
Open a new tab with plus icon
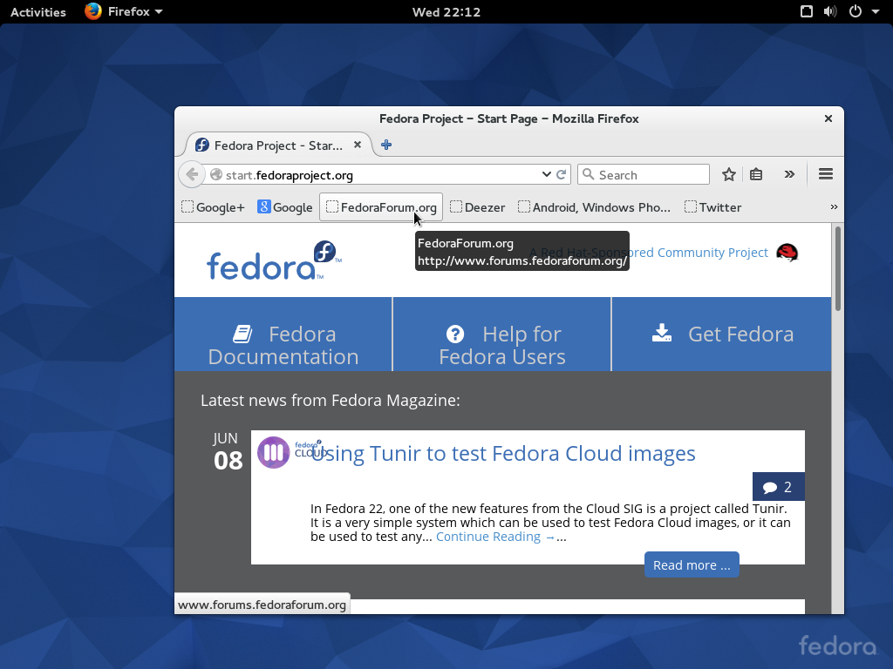[x=386, y=145]
